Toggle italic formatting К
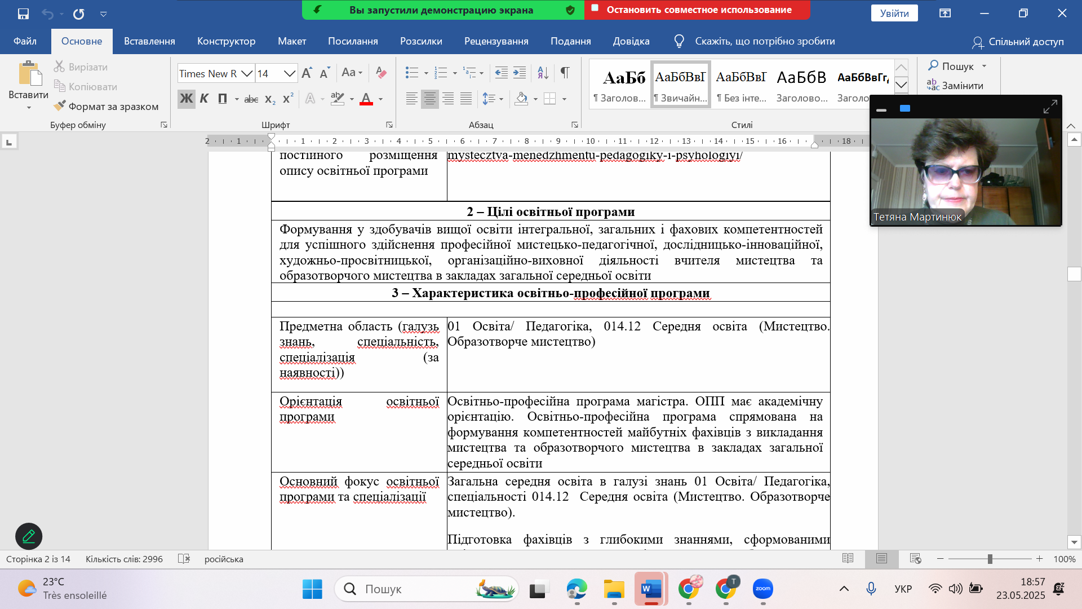The image size is (1082, 609). tap(204, 99)
